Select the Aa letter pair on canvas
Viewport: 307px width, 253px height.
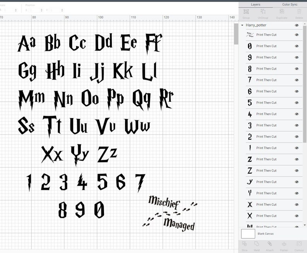(x=27, y=43)
